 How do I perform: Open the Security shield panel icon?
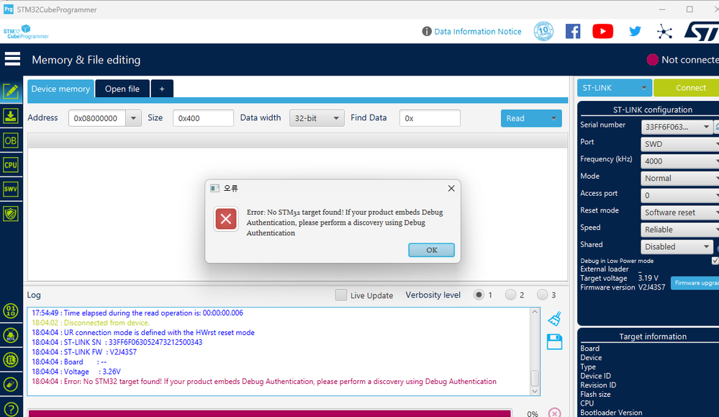point(11,213)
